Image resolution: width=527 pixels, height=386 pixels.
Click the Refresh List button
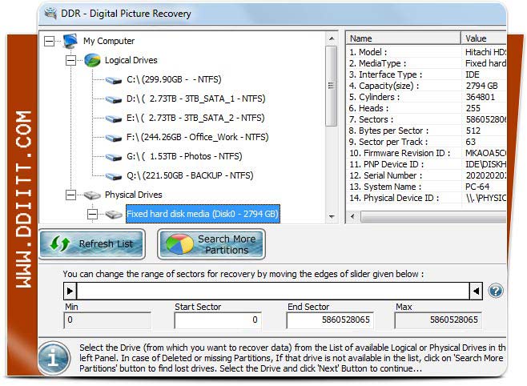click(x=92, y=244)
